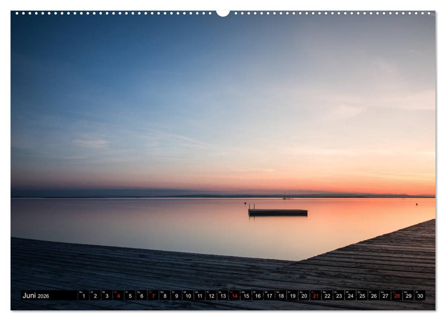Click the year 2026 next to Juni

(44, 297)
